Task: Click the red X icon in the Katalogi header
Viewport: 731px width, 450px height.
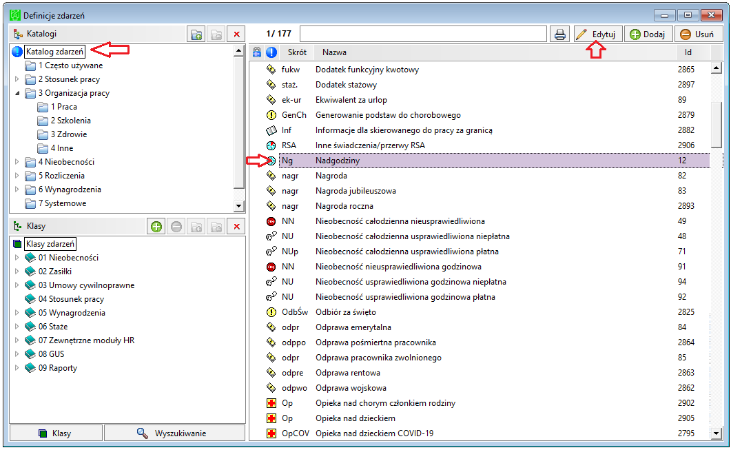Action: 237,34
